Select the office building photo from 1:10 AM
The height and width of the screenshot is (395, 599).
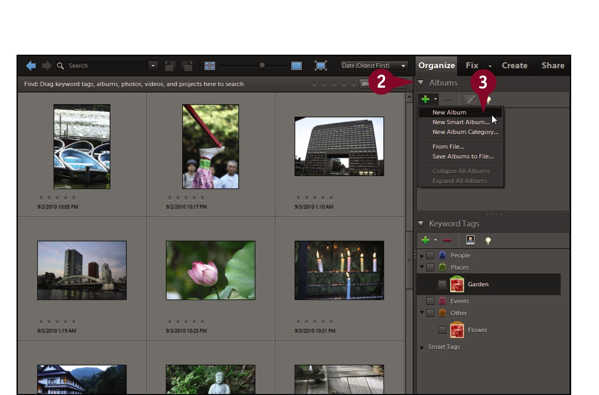(339, 146)
